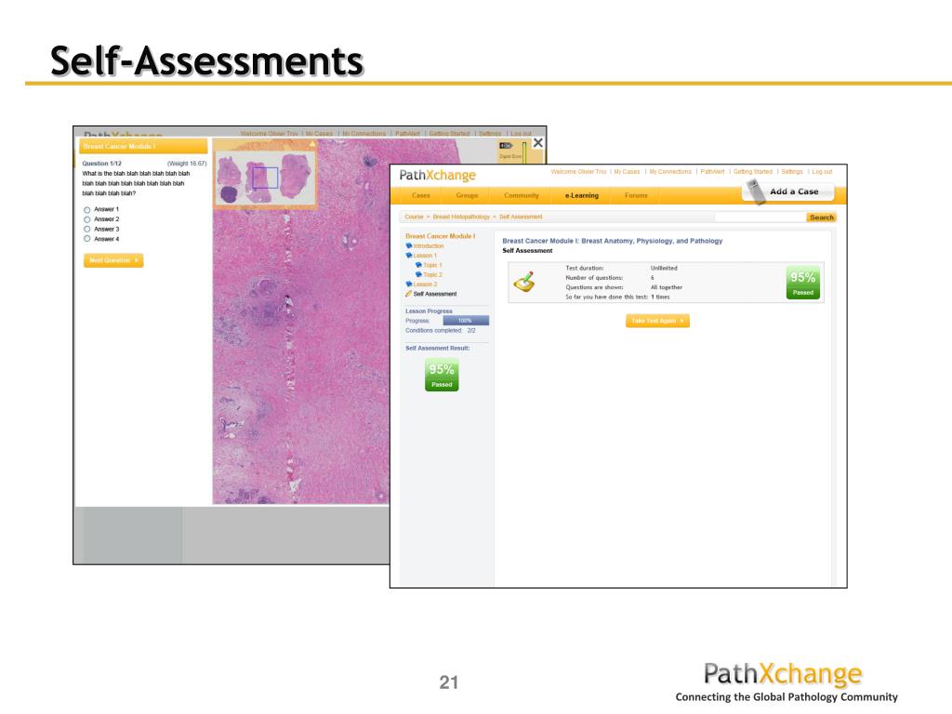Click the Breast Histopathology breadcrumb
Screen dimensions: 952x714
pyautogui.click(x=461, y=217)
